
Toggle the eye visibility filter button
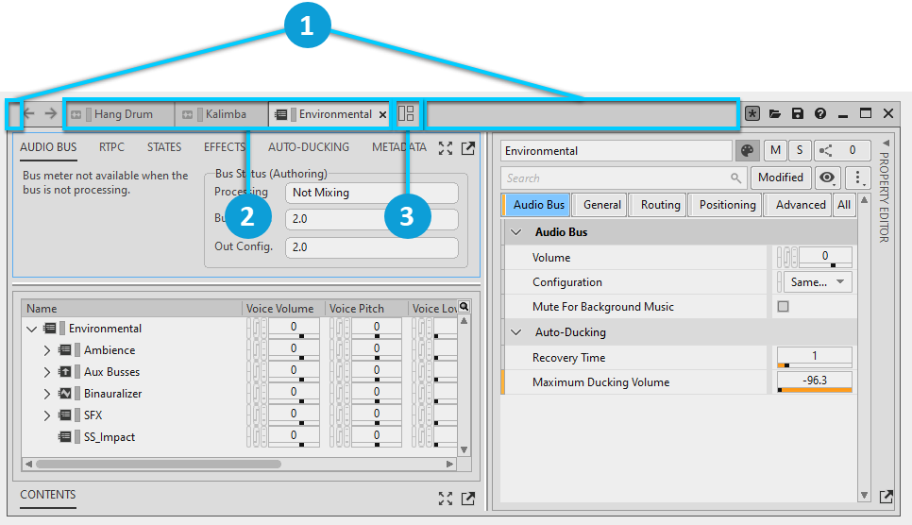pyautogui.click(x=828, y=178)
